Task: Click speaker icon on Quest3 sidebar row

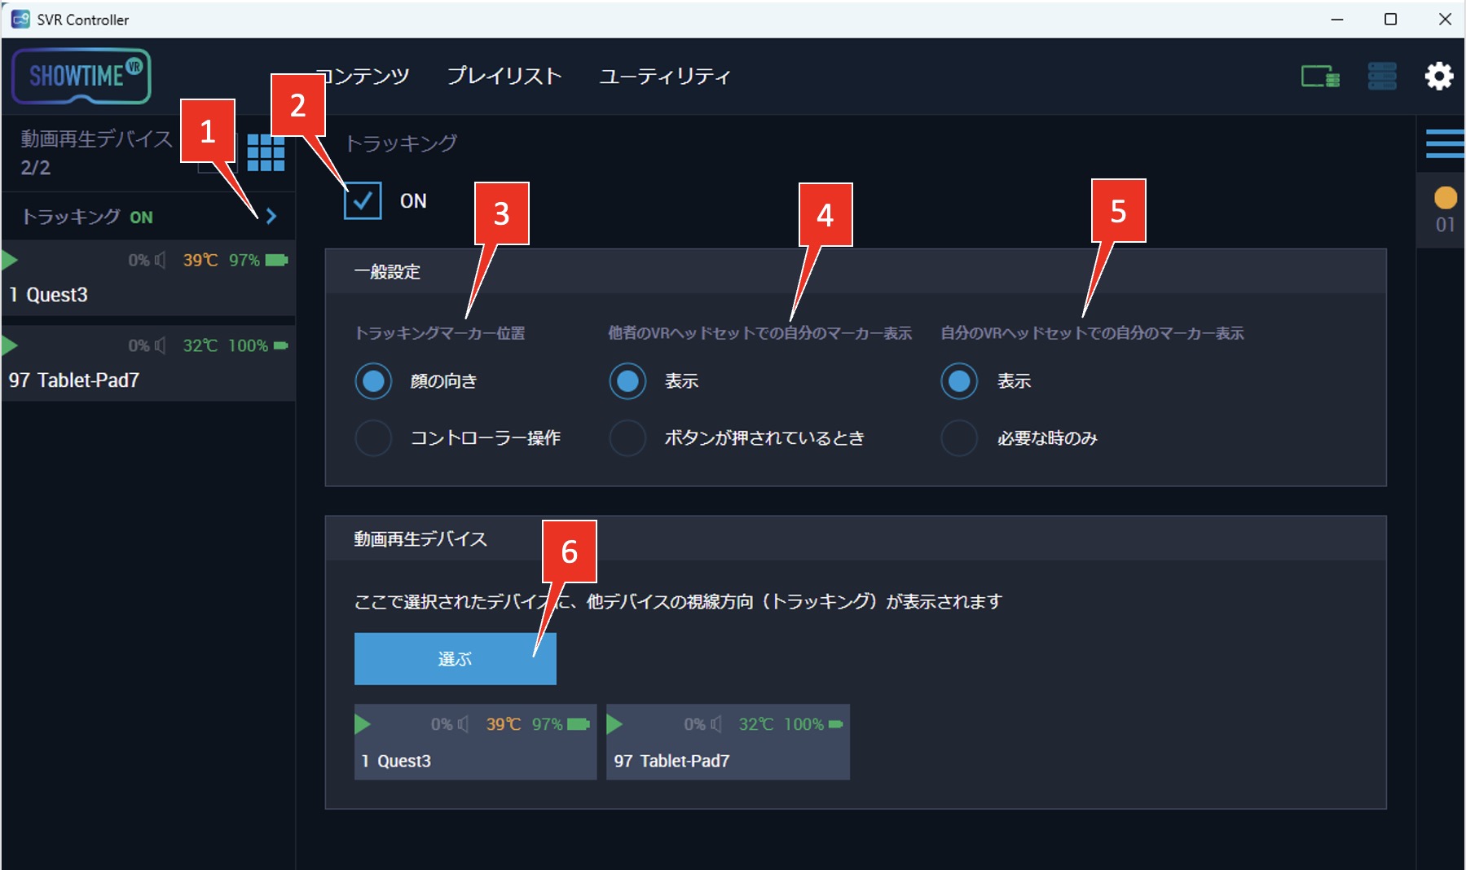Action: click(x=161, y=260)
